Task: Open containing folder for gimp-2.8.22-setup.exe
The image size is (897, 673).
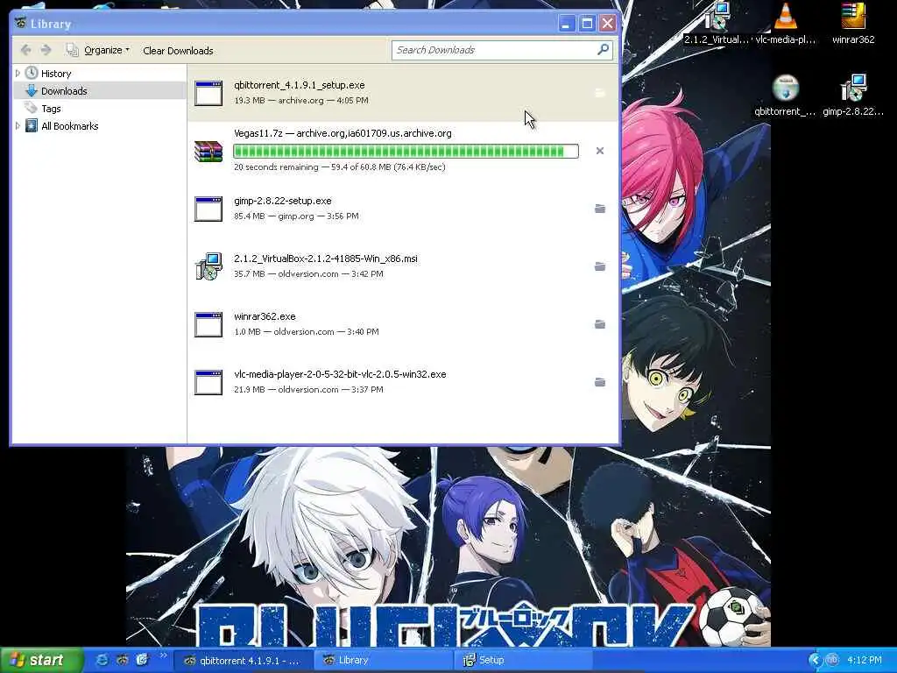Action: coord(599,209)
